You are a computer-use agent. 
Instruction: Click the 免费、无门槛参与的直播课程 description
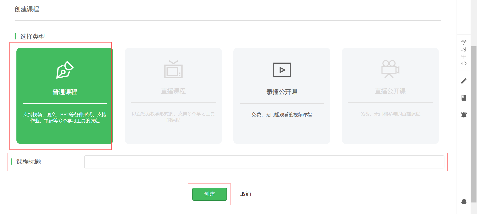390,114
